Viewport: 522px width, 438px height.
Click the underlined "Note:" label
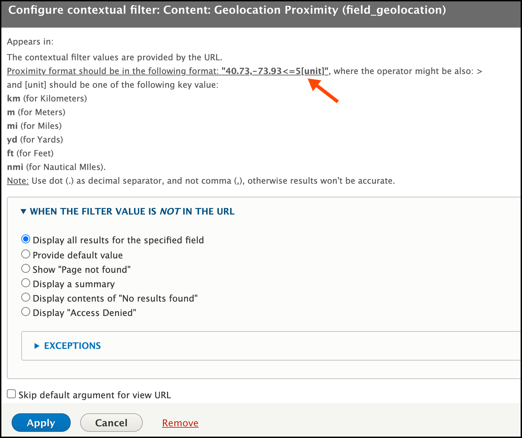pos(17,181)
